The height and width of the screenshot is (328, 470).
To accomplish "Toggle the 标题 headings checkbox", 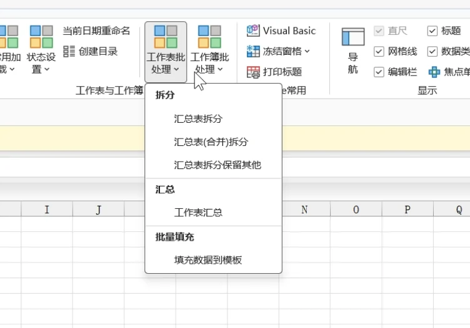I will [x=432, y=31].
